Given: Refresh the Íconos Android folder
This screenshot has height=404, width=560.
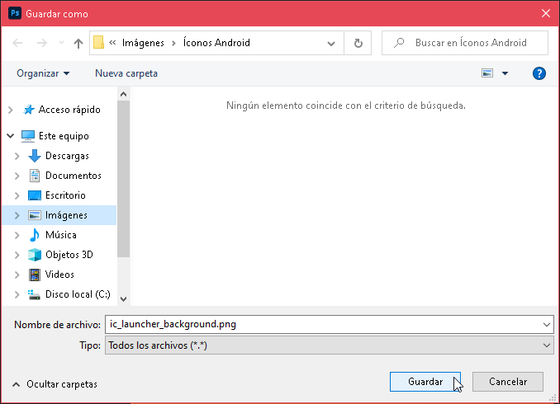Looking at the screenshot, I should tap(358, 43).
